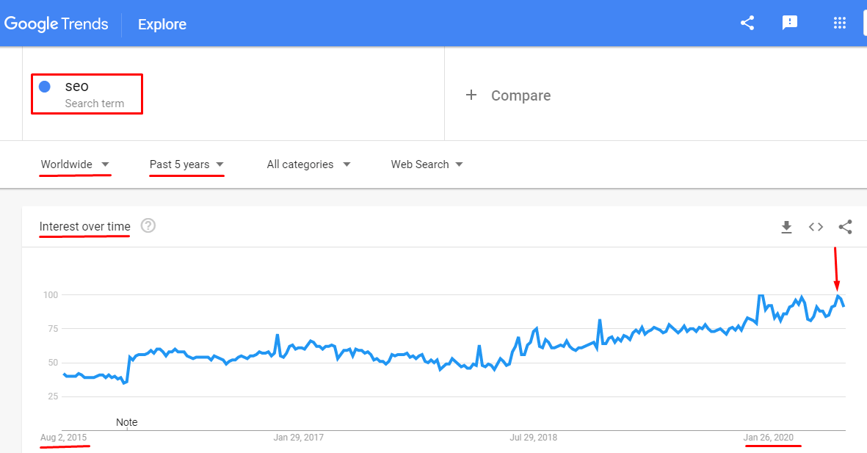Download the interest over time CSV
The image size is (867, 453).
coord(786,227)
